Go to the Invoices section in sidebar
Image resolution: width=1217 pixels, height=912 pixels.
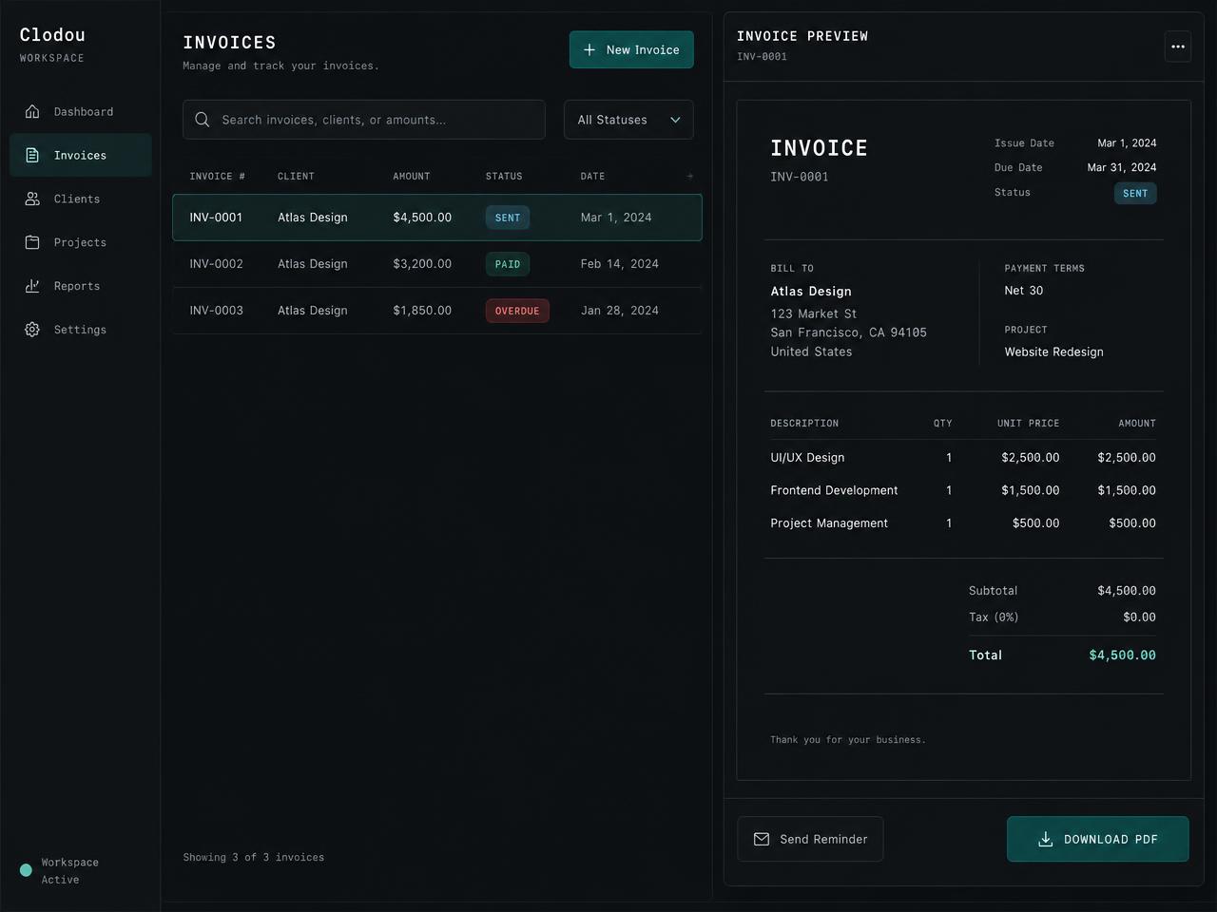81,156
